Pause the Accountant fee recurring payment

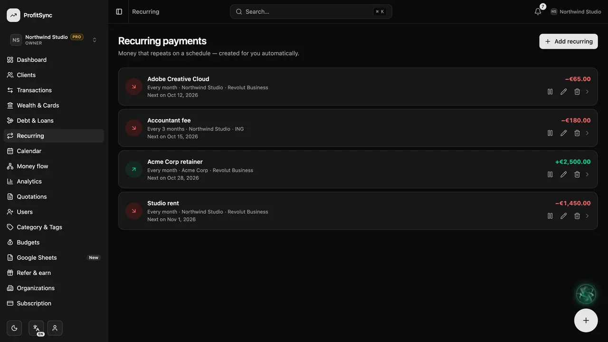click(550, 133)
